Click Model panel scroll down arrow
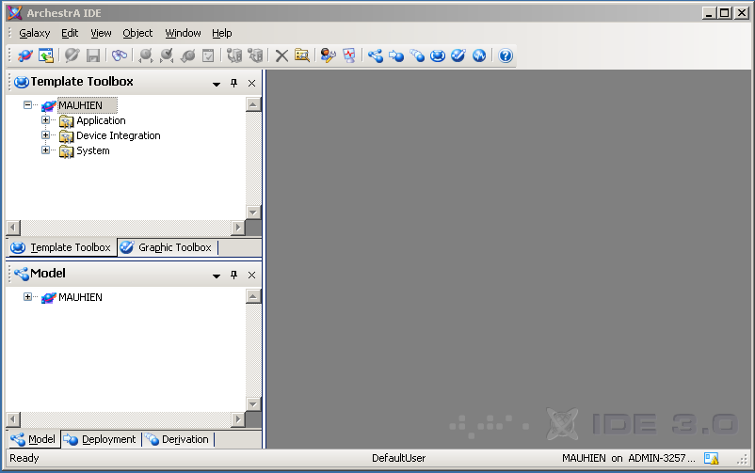755x473 pixels. pyautogui.click(x=253, y=403)
